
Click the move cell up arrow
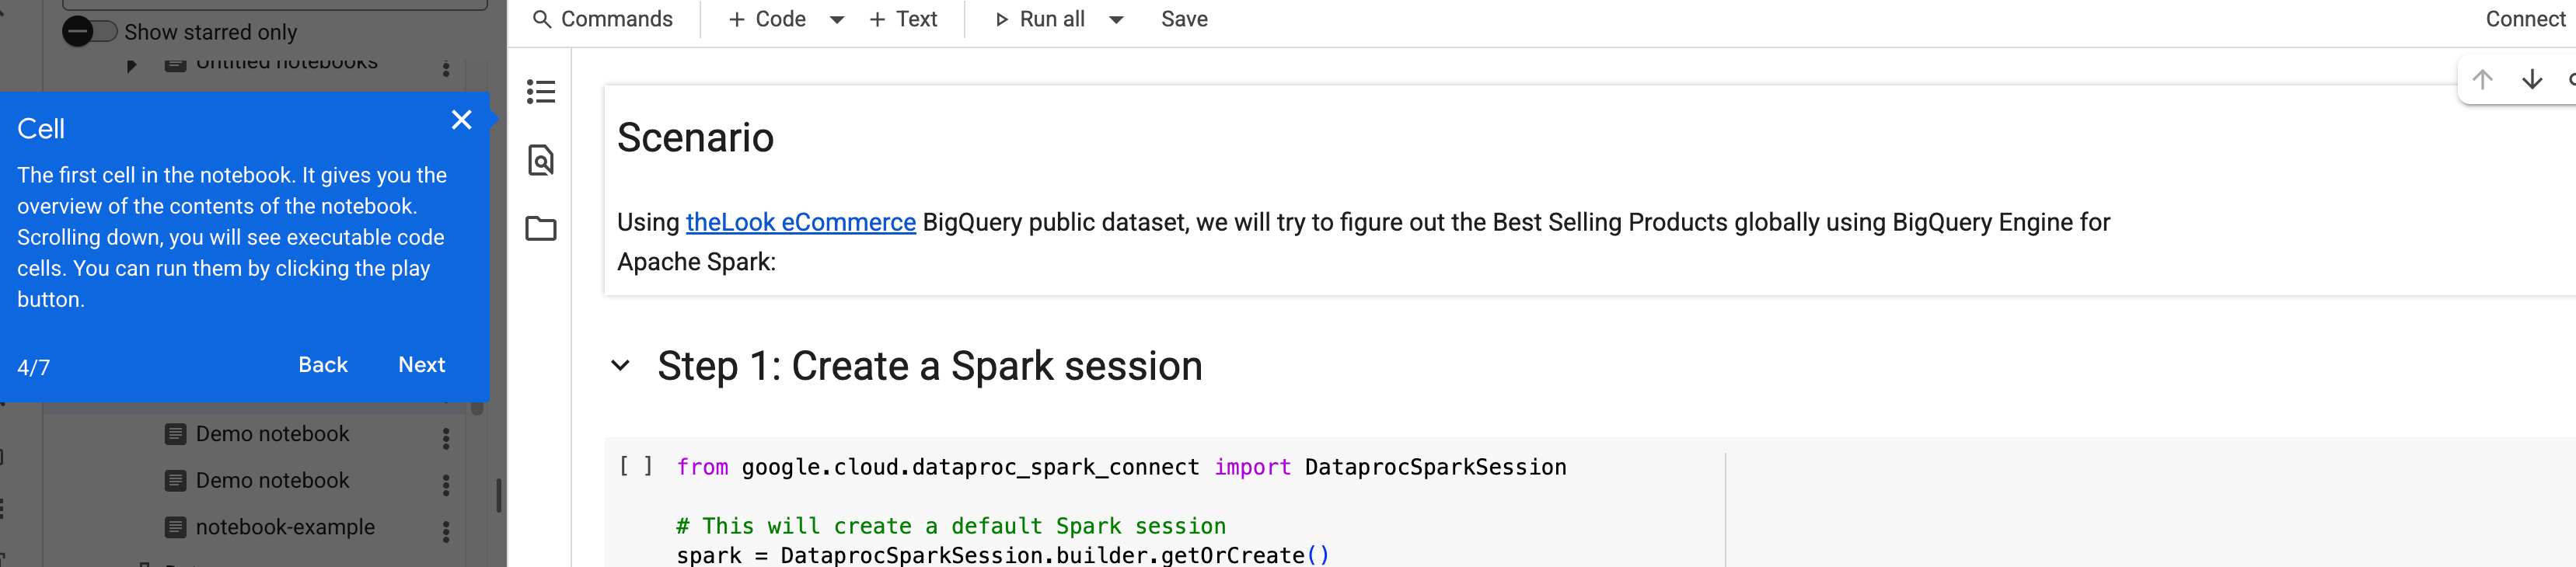[x=2482, y=80]
